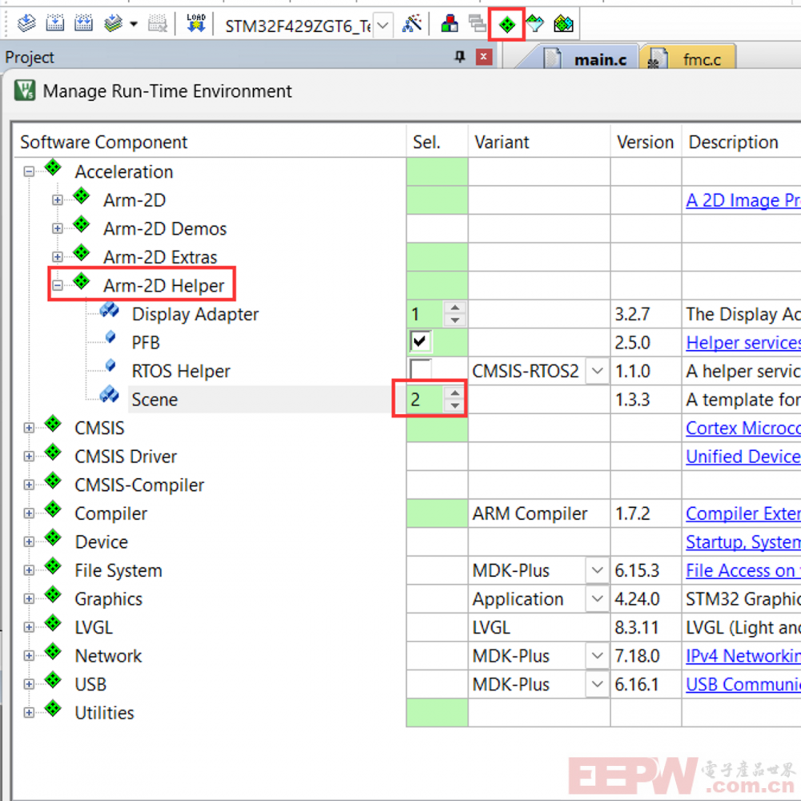This screenshot has height=801, width=801.
Task: Open Manage Run-Time Environment green diamond icon
Action: [x=507, y=24]
